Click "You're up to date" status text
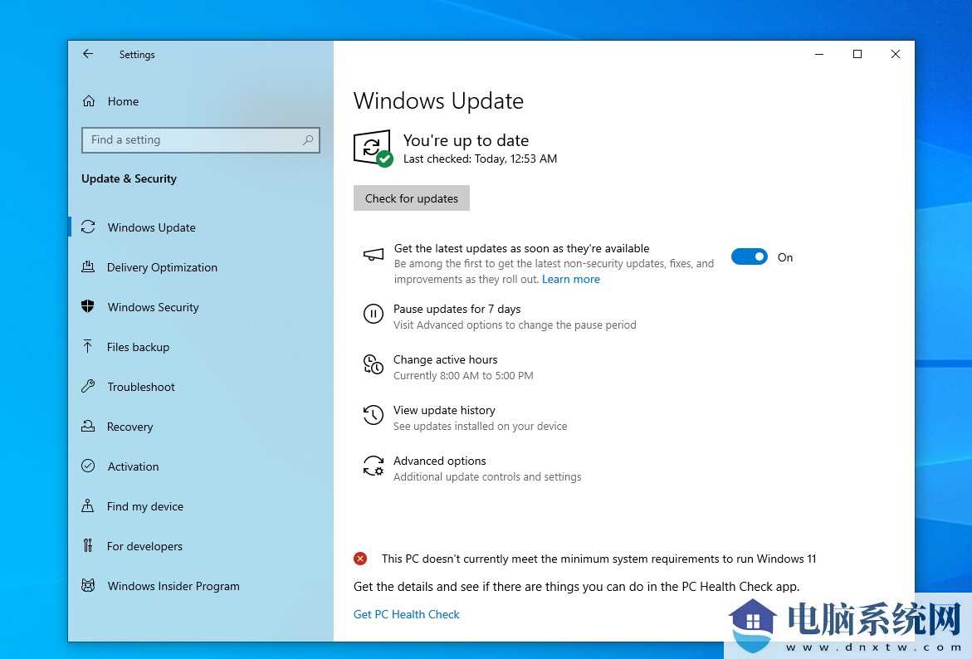The height and width of the screenshot is (659, 972). tap(466, 140)
